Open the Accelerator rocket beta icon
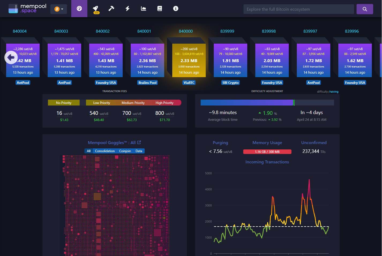 (x=95, y=9)
